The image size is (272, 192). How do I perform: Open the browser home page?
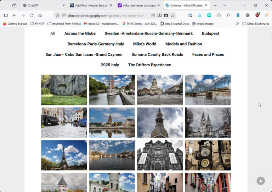point(40,16)
